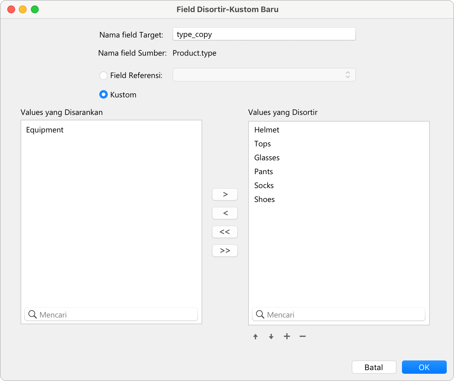Select the Field Referensi radio button
The width and height of the screenshot is (454, 381).
pyautogui.click(x=104, y=75)
